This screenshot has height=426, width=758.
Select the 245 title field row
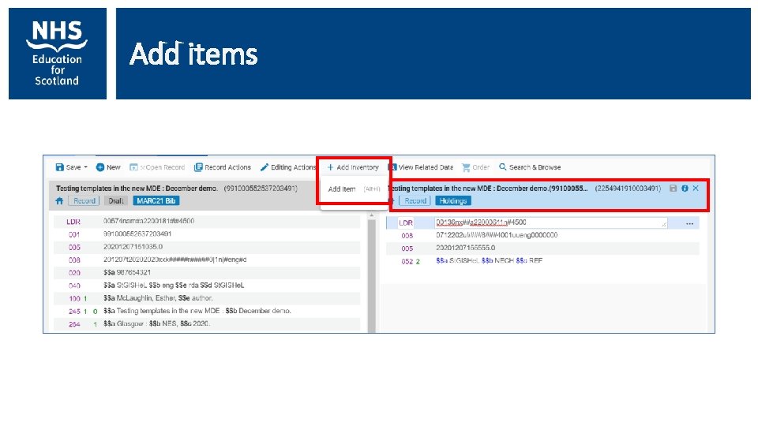(x=207, y=311)
